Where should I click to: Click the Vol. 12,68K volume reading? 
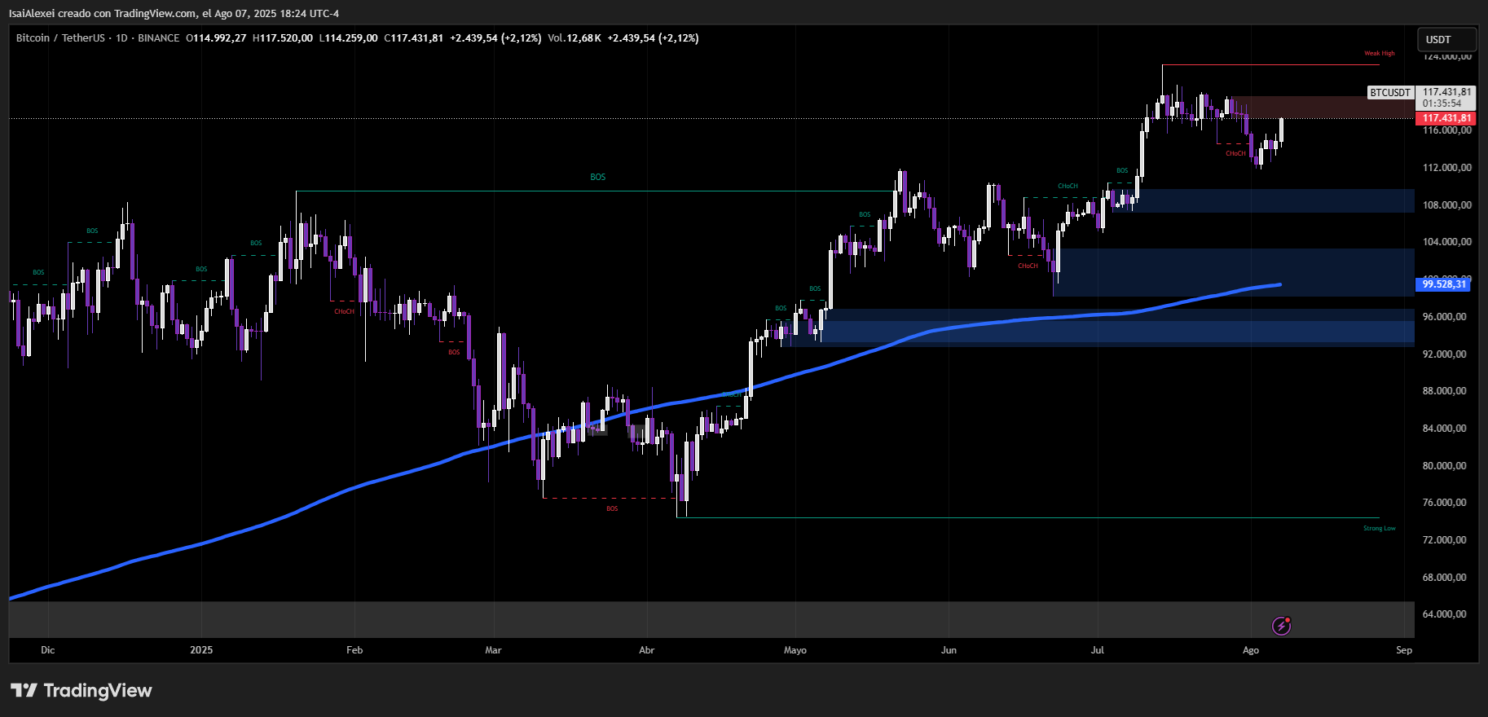click(575, 38)
